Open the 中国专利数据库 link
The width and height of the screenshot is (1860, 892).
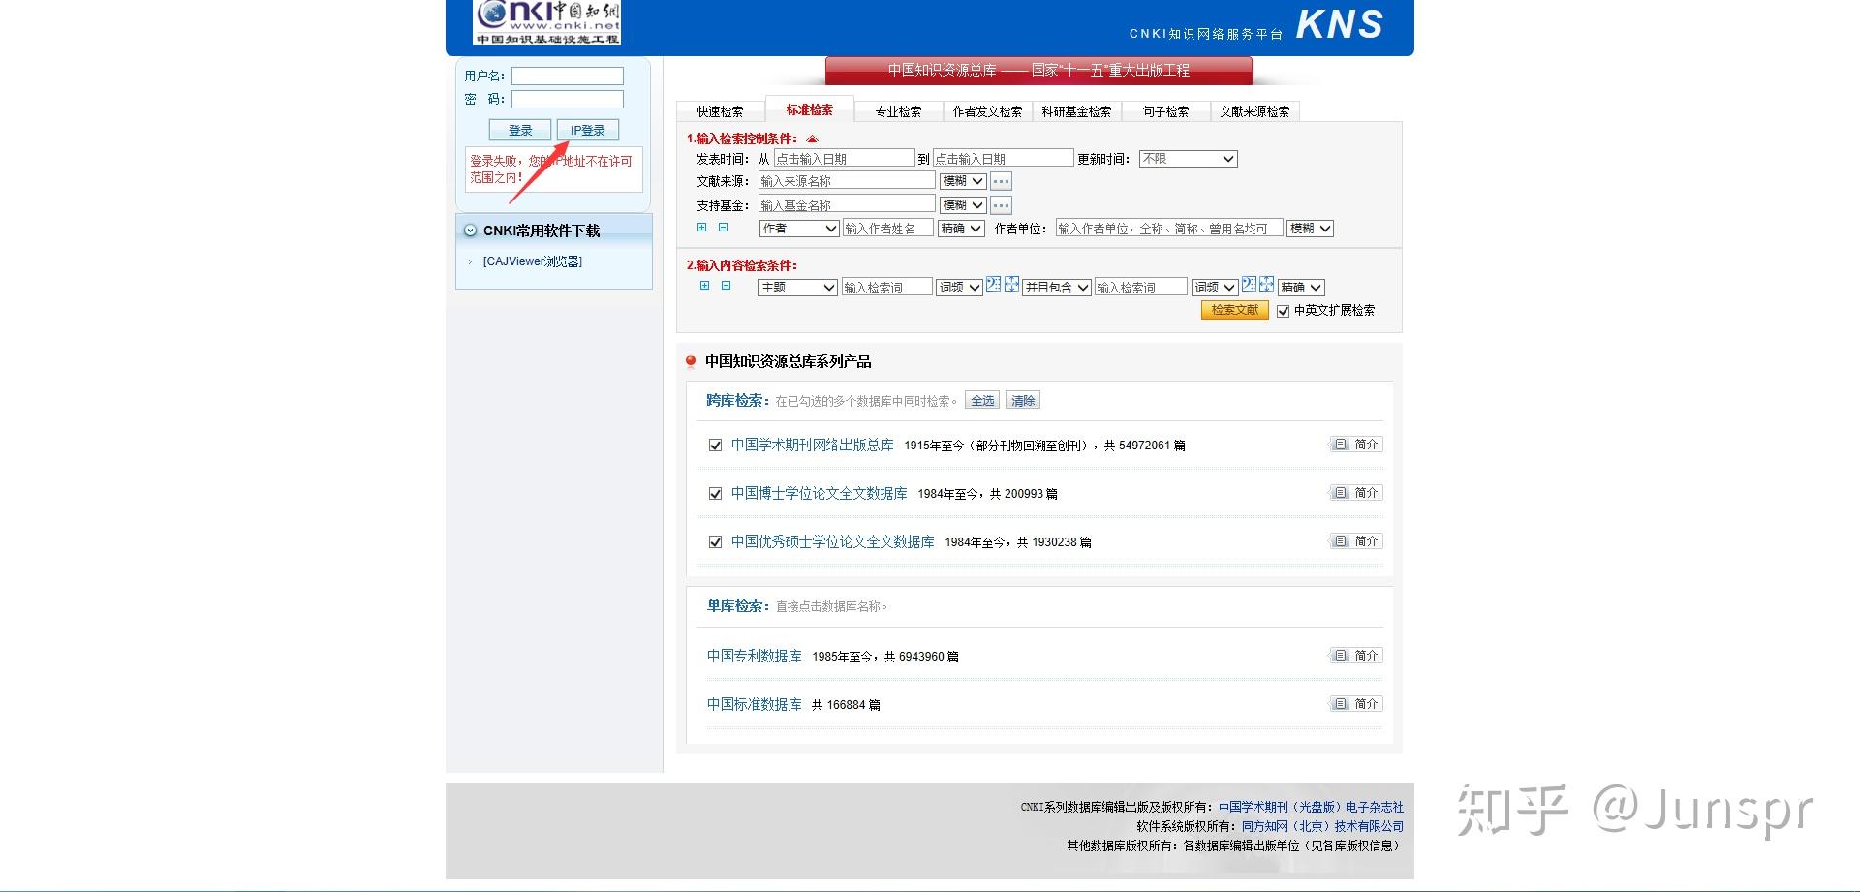[754, 656]
